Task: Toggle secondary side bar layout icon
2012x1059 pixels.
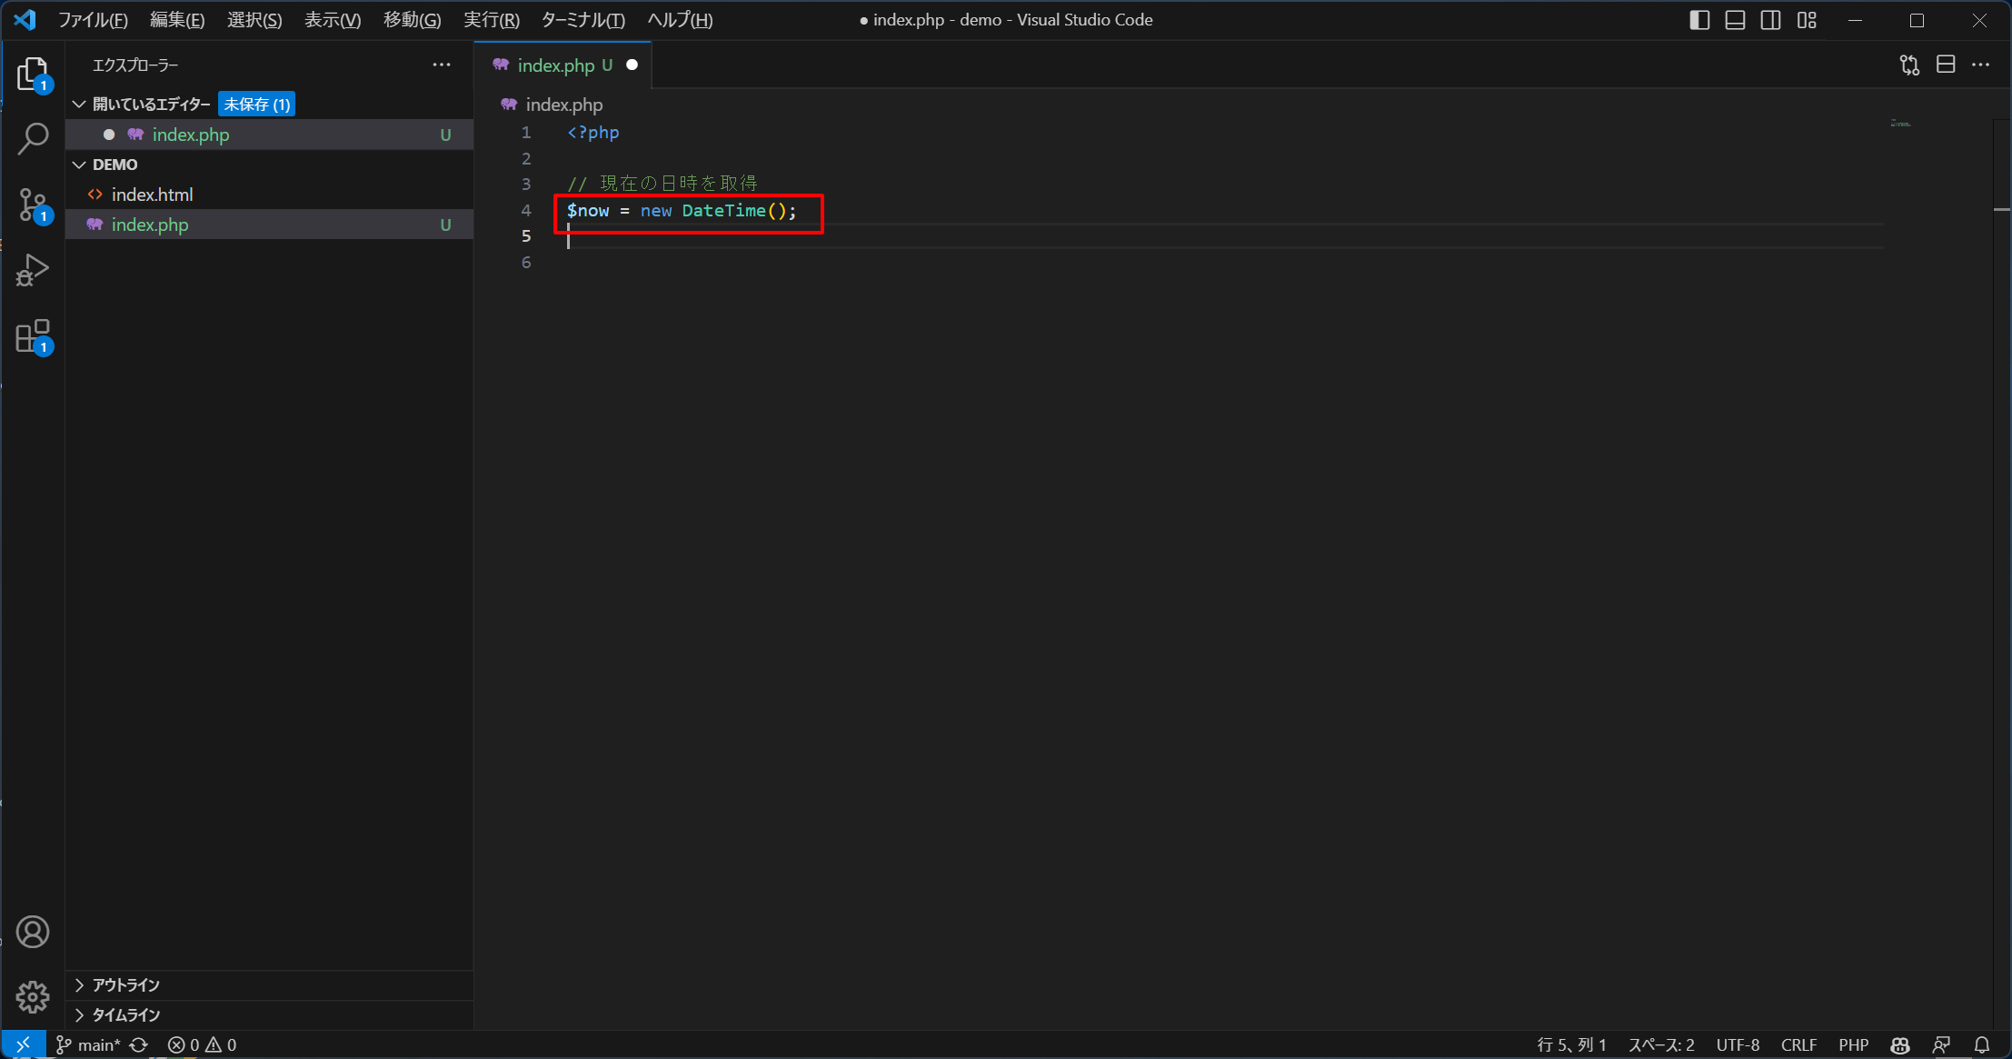Action: pyautogui.click(x=1770, y=20)
